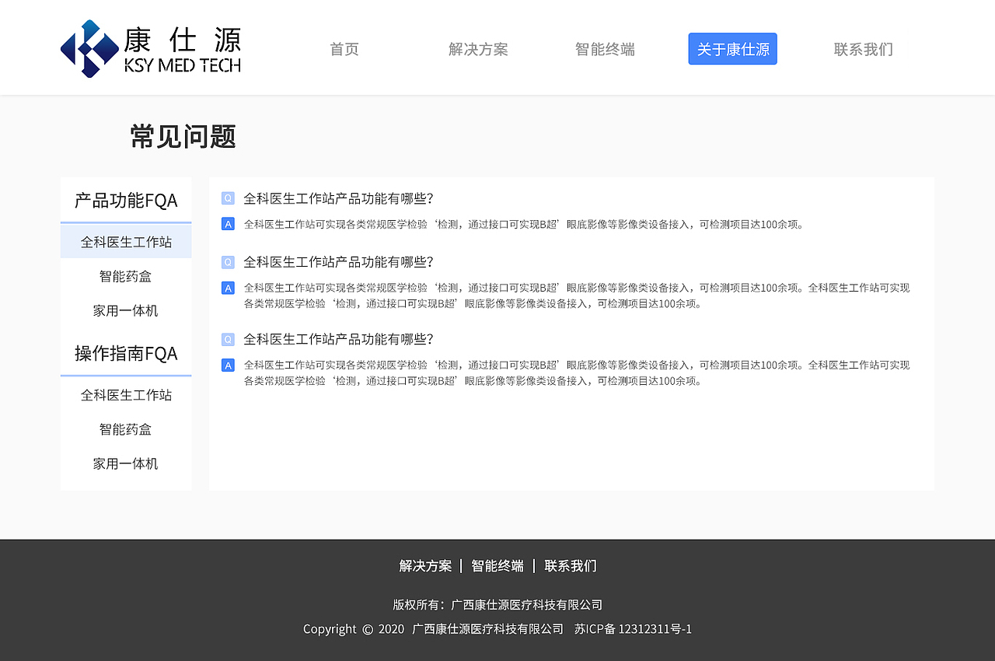Click 解决方案 link in the footer
The width and height of the screenshot is (995, 661).
pos(424,566)
